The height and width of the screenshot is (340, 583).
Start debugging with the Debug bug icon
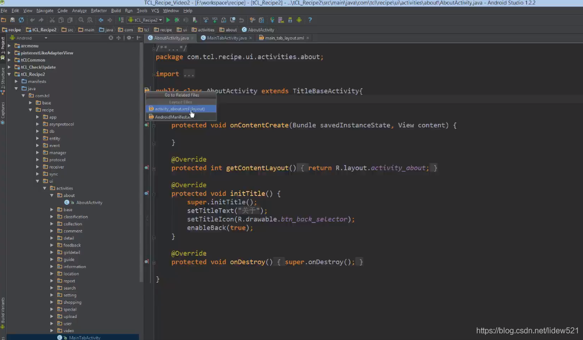(x=176, y=20)
